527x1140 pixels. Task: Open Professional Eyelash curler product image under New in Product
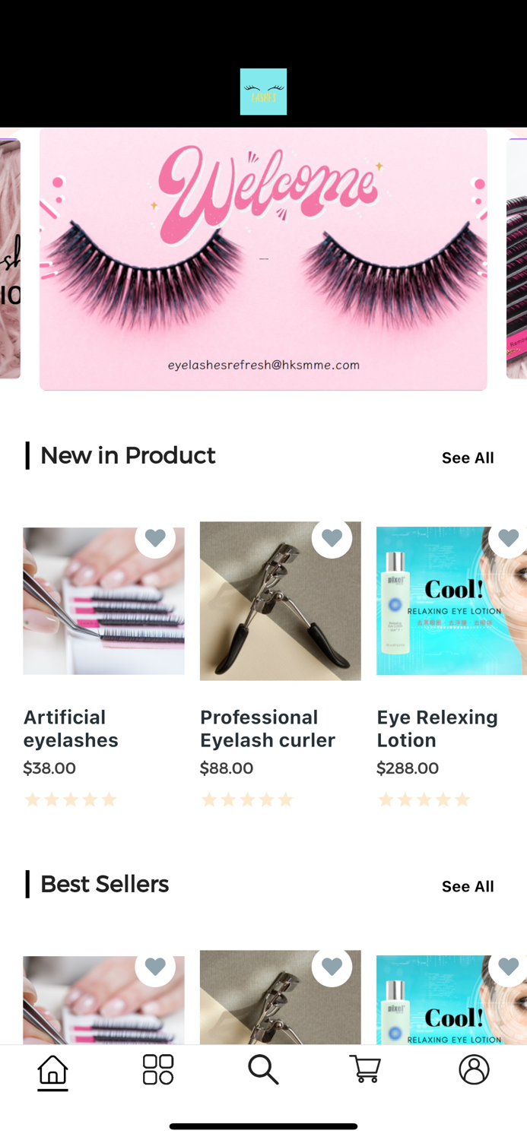(x=280, y=601)
